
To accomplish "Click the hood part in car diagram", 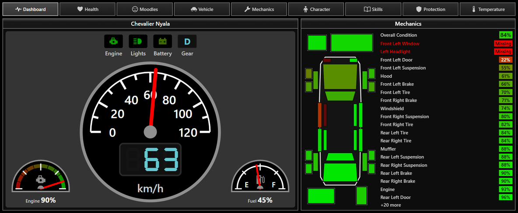I will point(340,76).
